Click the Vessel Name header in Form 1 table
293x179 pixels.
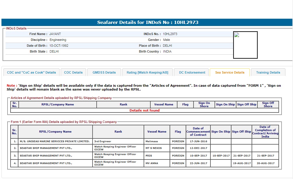[157, 132]
